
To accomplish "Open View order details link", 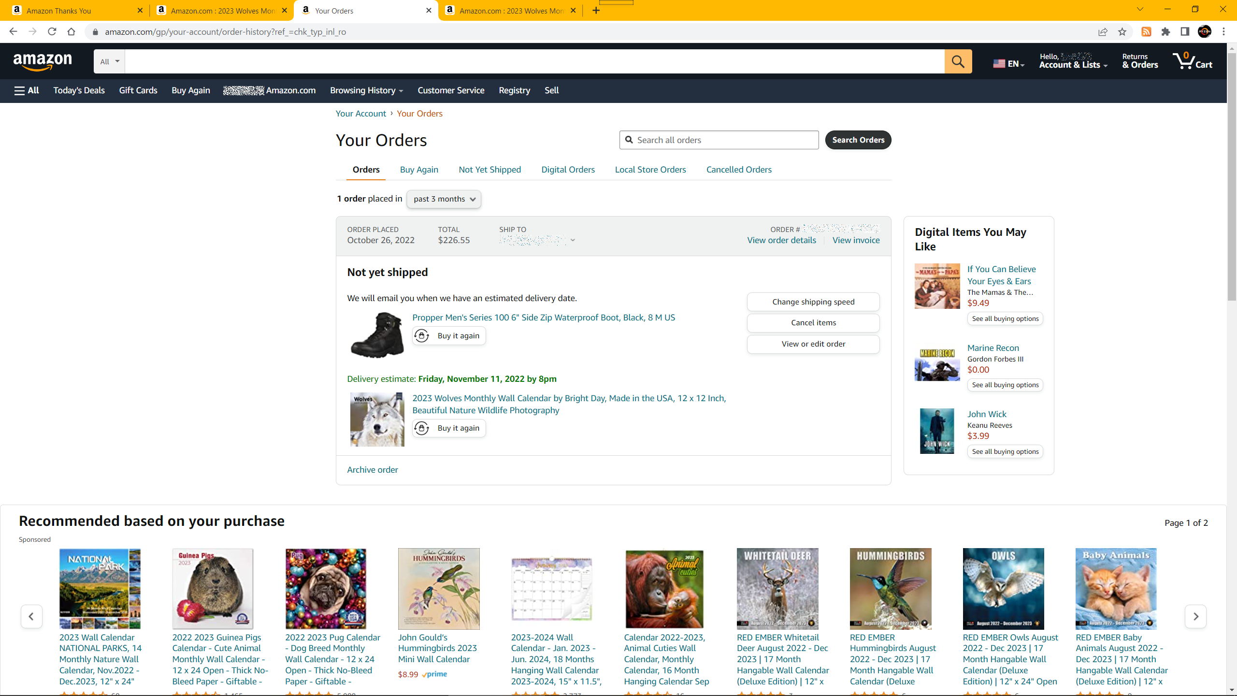I will (781, 240).
